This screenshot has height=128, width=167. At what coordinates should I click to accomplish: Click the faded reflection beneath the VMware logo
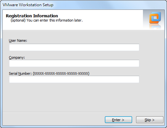[x=155, y=27]
